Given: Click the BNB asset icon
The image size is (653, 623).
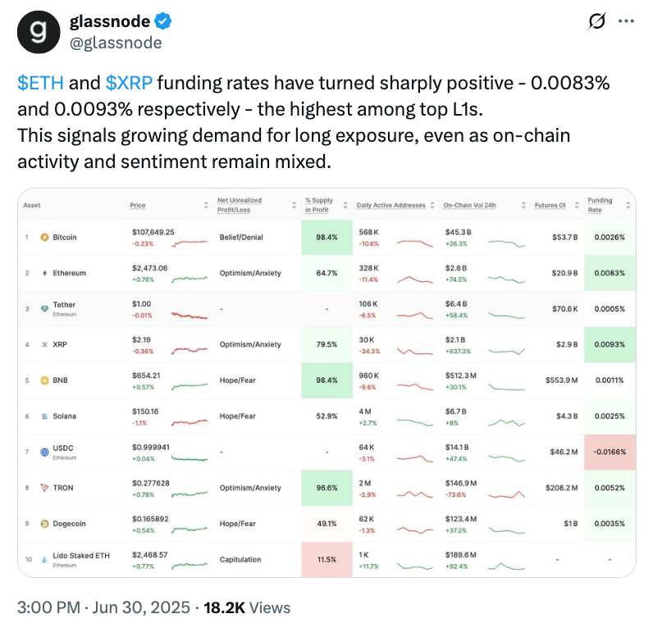Looking at the screenshot, I should tap(43, 380).
